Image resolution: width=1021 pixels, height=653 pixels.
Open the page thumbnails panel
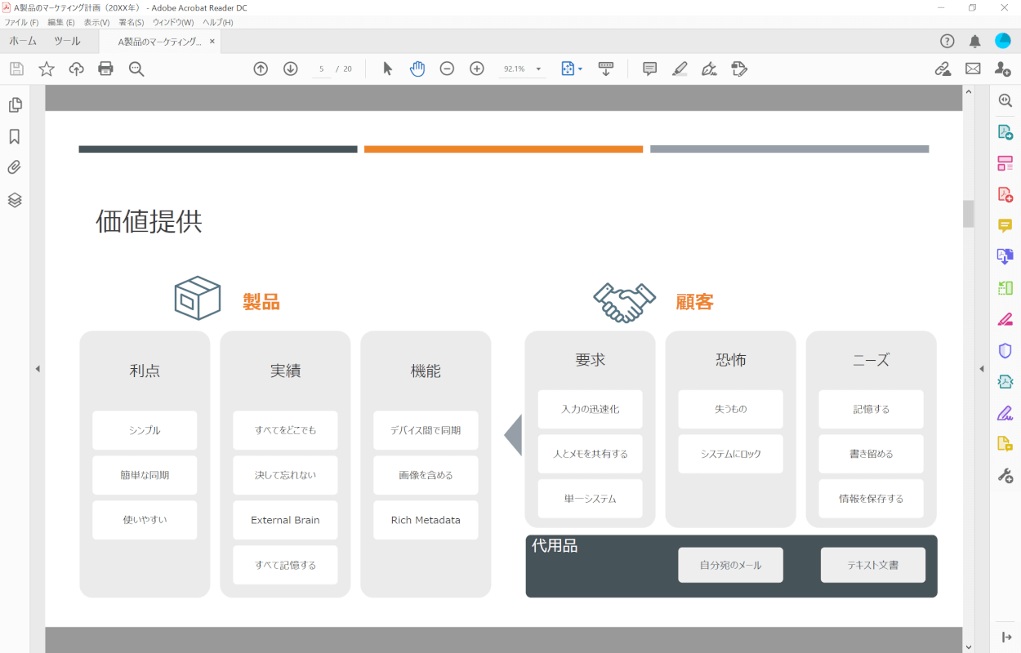tap(15, 104)
